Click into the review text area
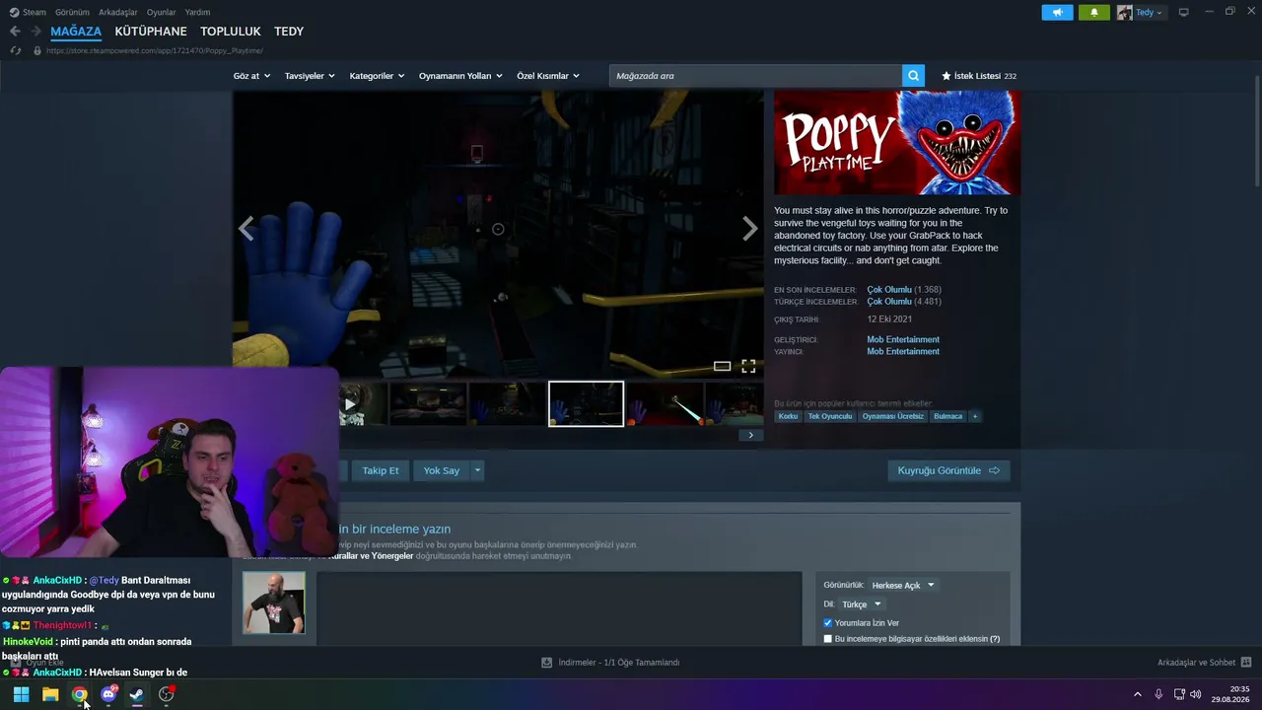 [x=559, y=609]
